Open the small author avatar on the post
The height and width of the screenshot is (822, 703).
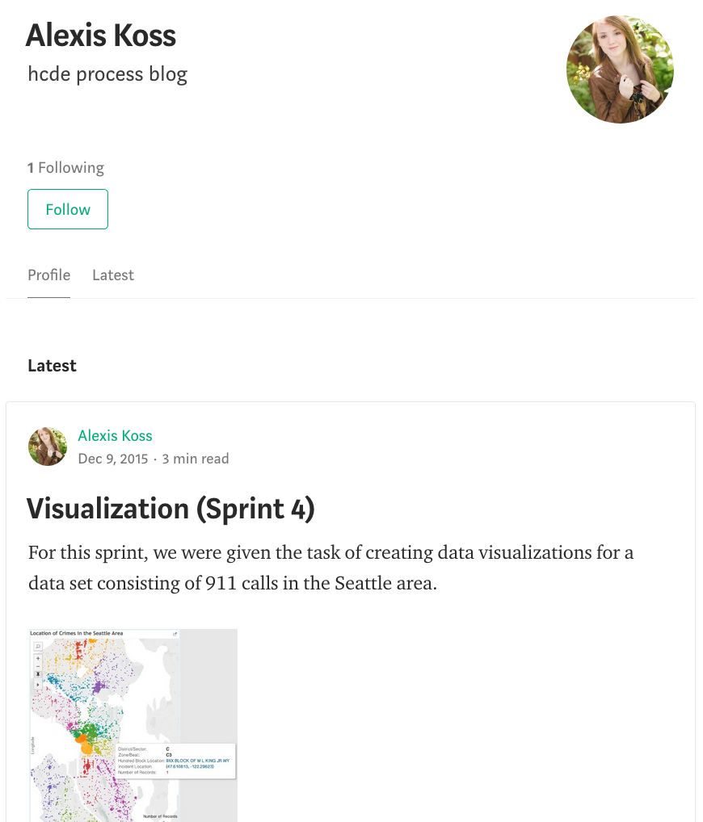48,447
